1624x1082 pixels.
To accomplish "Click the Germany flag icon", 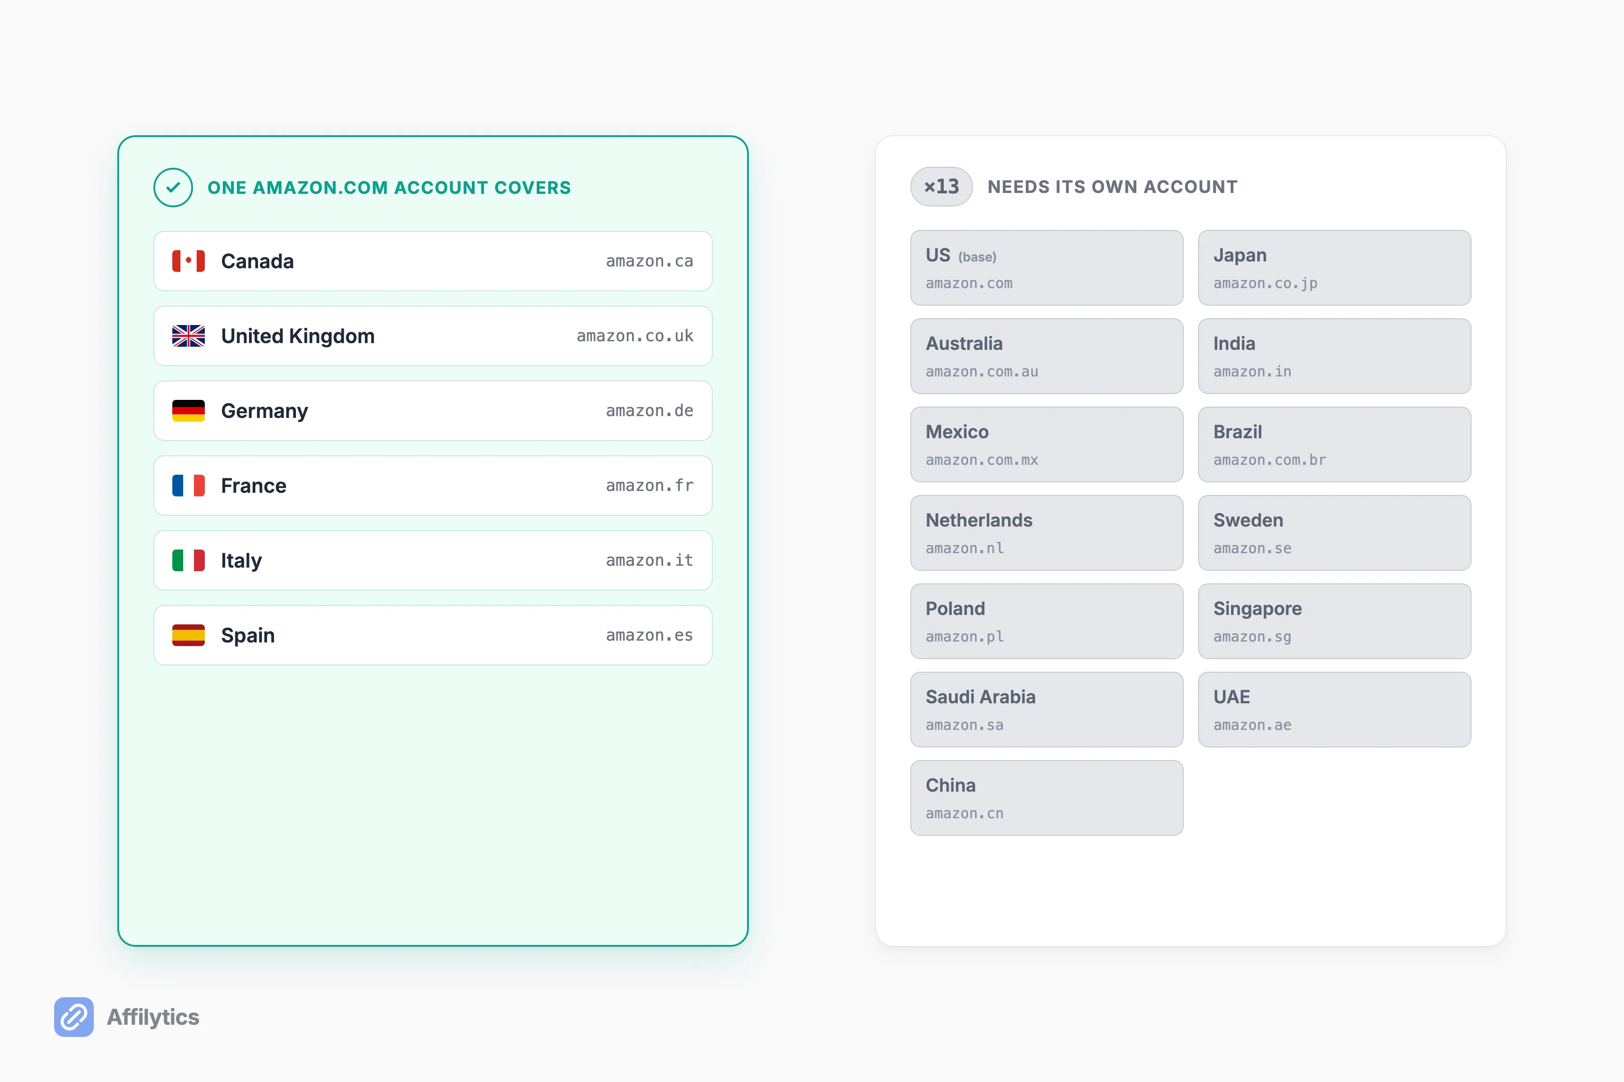I will tap(189, 411).
